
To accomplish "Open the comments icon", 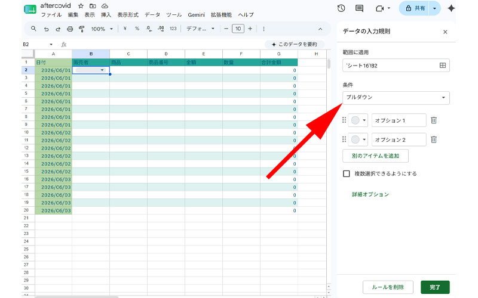I will [360, 8].
